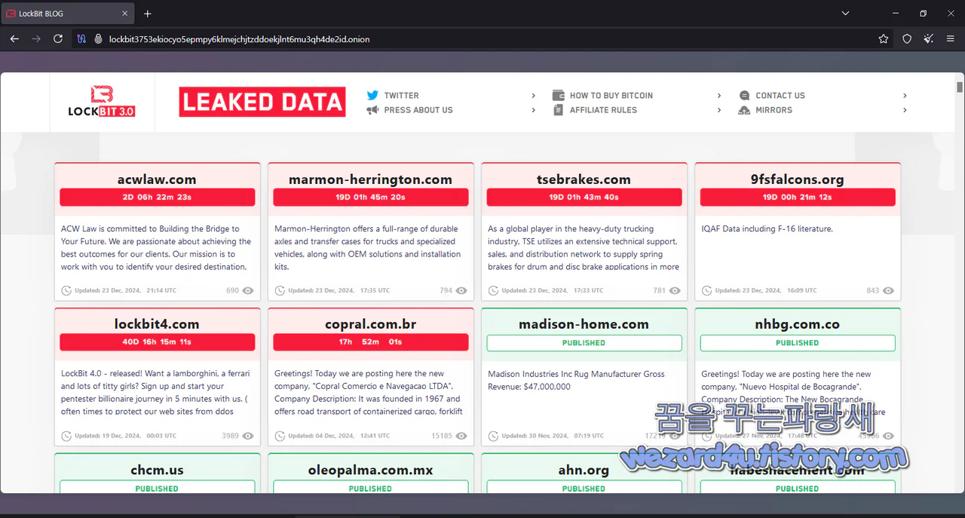
Task: Click the LockBit 3.0 logo
Action: [102, 102]
